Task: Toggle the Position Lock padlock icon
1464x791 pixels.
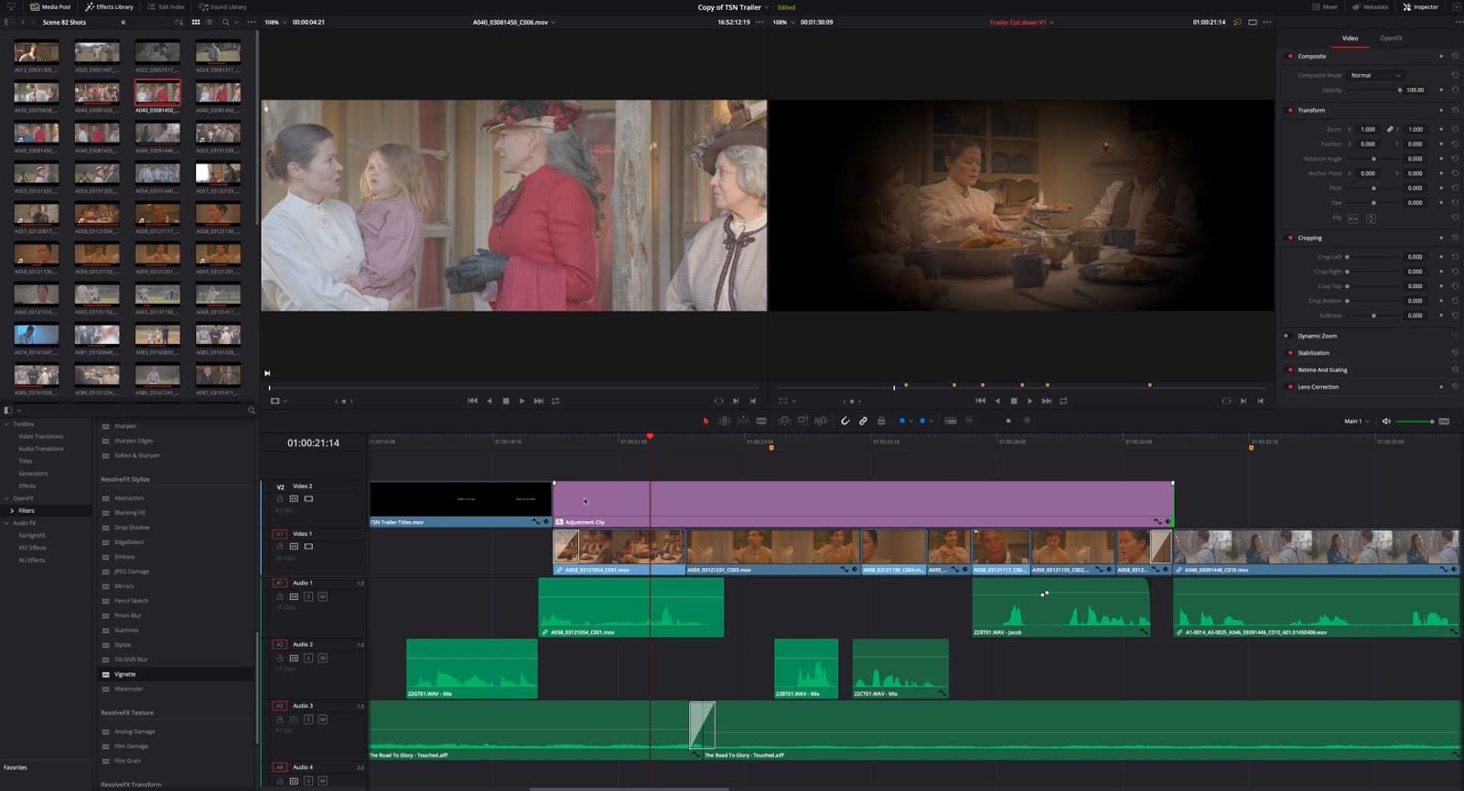Action: [881, 421]
